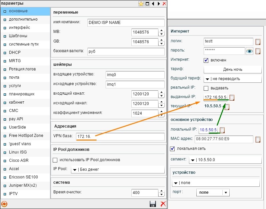Click the orange refresh icon at bottom left
This screenshot has height=209, width=266.
click(x=4, y=204)
